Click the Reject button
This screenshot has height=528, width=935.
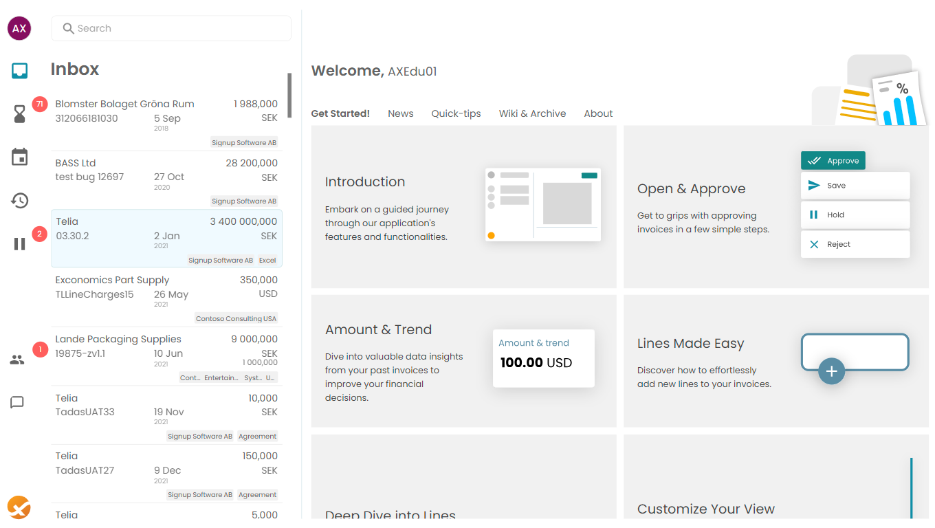[855, 244]
